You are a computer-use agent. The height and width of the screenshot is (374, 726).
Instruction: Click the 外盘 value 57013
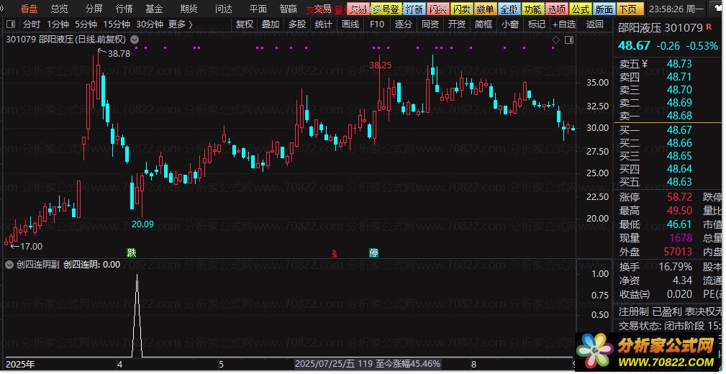click(678, 252)
